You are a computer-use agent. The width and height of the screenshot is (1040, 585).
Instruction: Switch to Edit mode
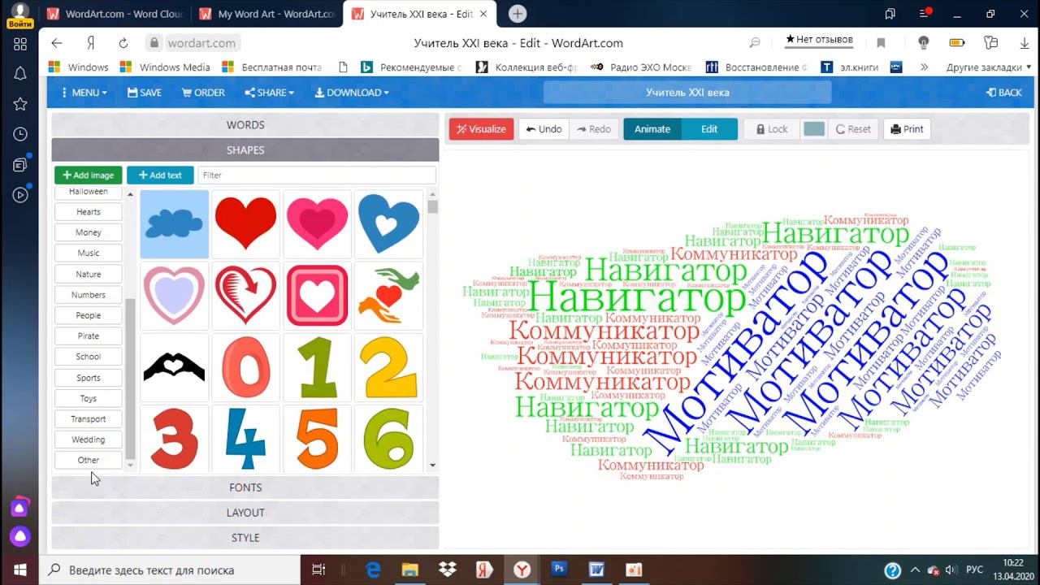coord(709,129)
